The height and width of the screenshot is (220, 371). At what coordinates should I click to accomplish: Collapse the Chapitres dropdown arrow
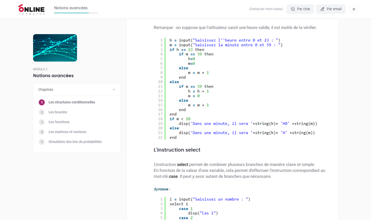click(x=114, y=90)
